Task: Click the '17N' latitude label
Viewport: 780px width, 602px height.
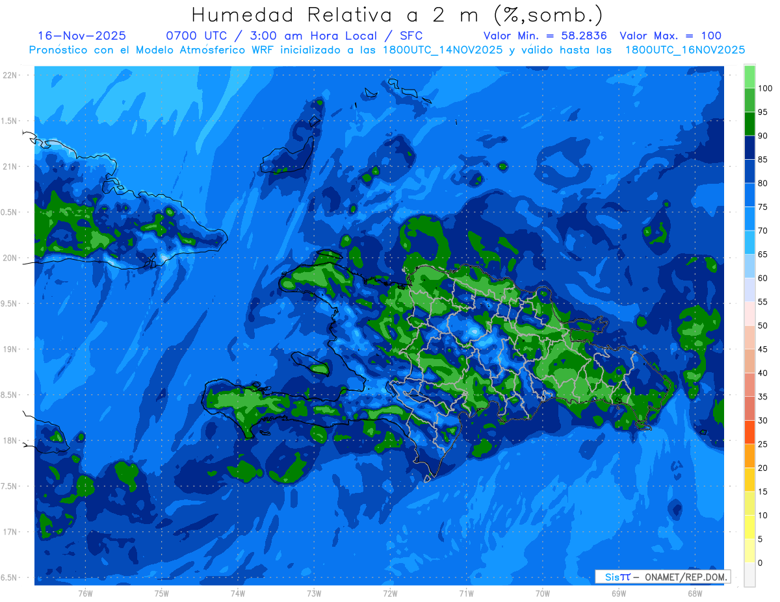Action: click(x=9, y=532)
